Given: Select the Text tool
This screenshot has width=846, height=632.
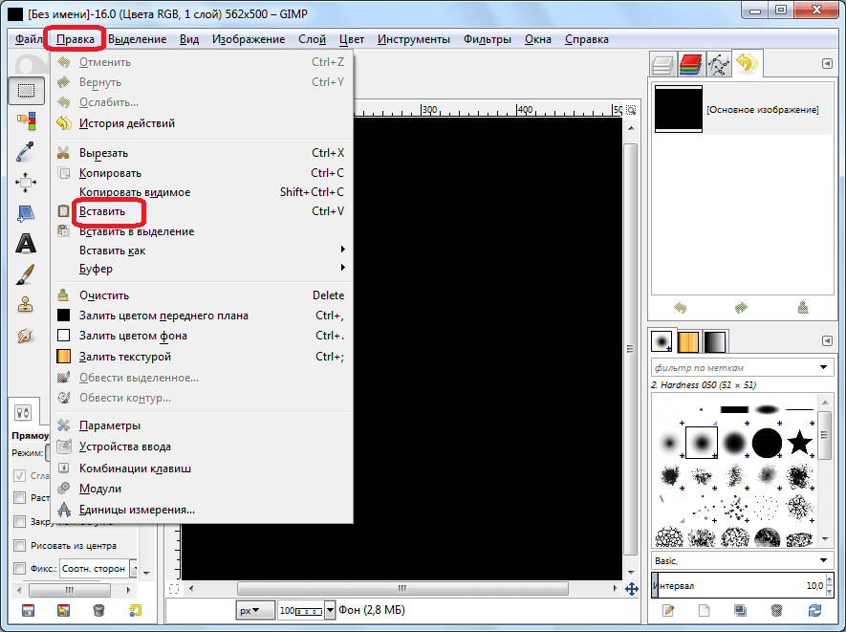Looking at the screenshot, I should (x=26, y=243).
